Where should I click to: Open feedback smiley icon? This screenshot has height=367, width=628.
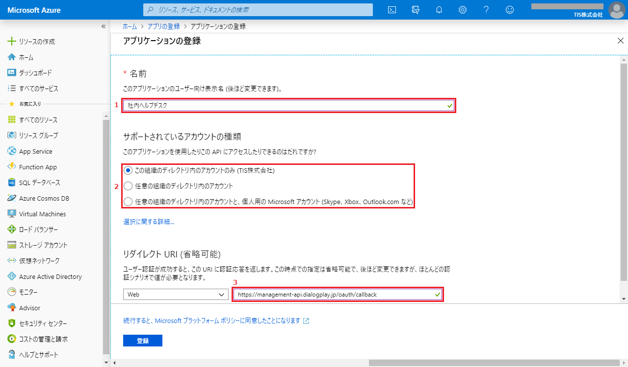tap(510, 10)
